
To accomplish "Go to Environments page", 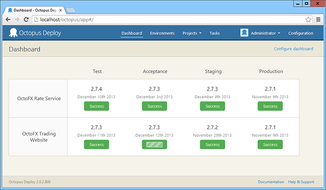I will (163, 33).
